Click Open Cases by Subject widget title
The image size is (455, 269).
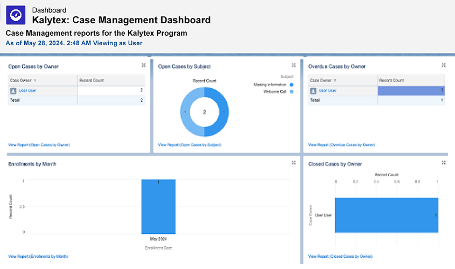coord(184,67)
